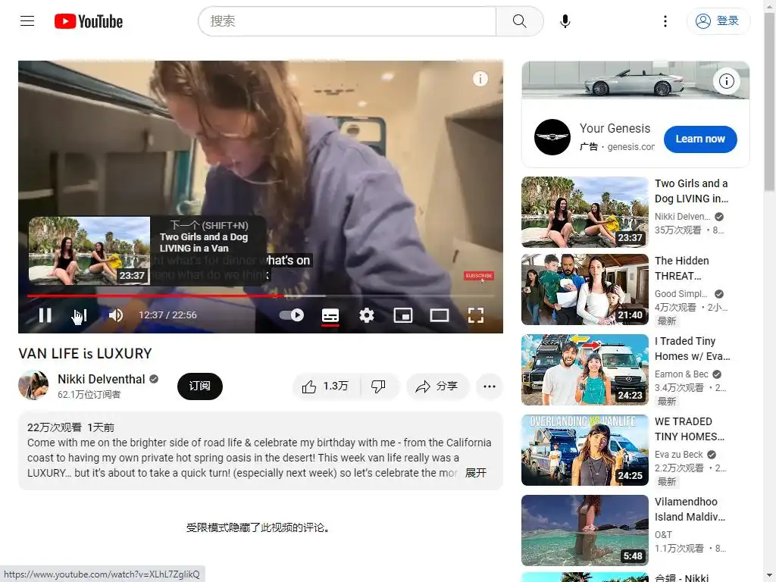
Task: Toggle the autoplay switch
Action: (292, 315)
